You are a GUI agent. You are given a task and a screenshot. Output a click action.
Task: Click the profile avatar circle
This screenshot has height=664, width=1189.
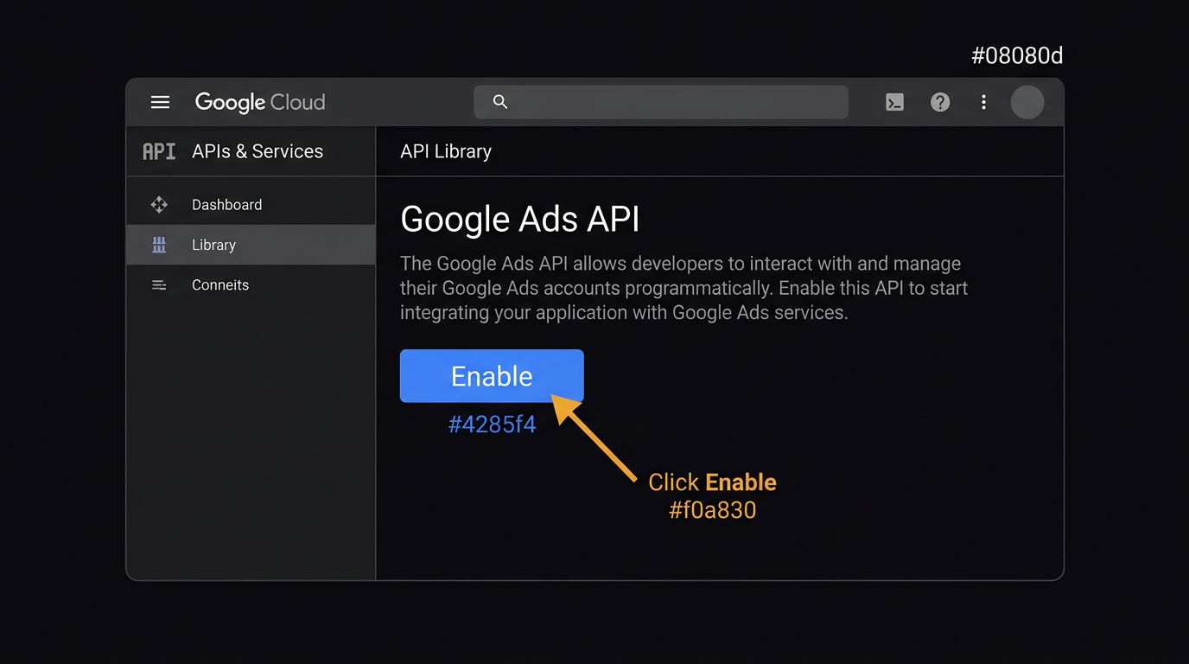click(1027, 102)
